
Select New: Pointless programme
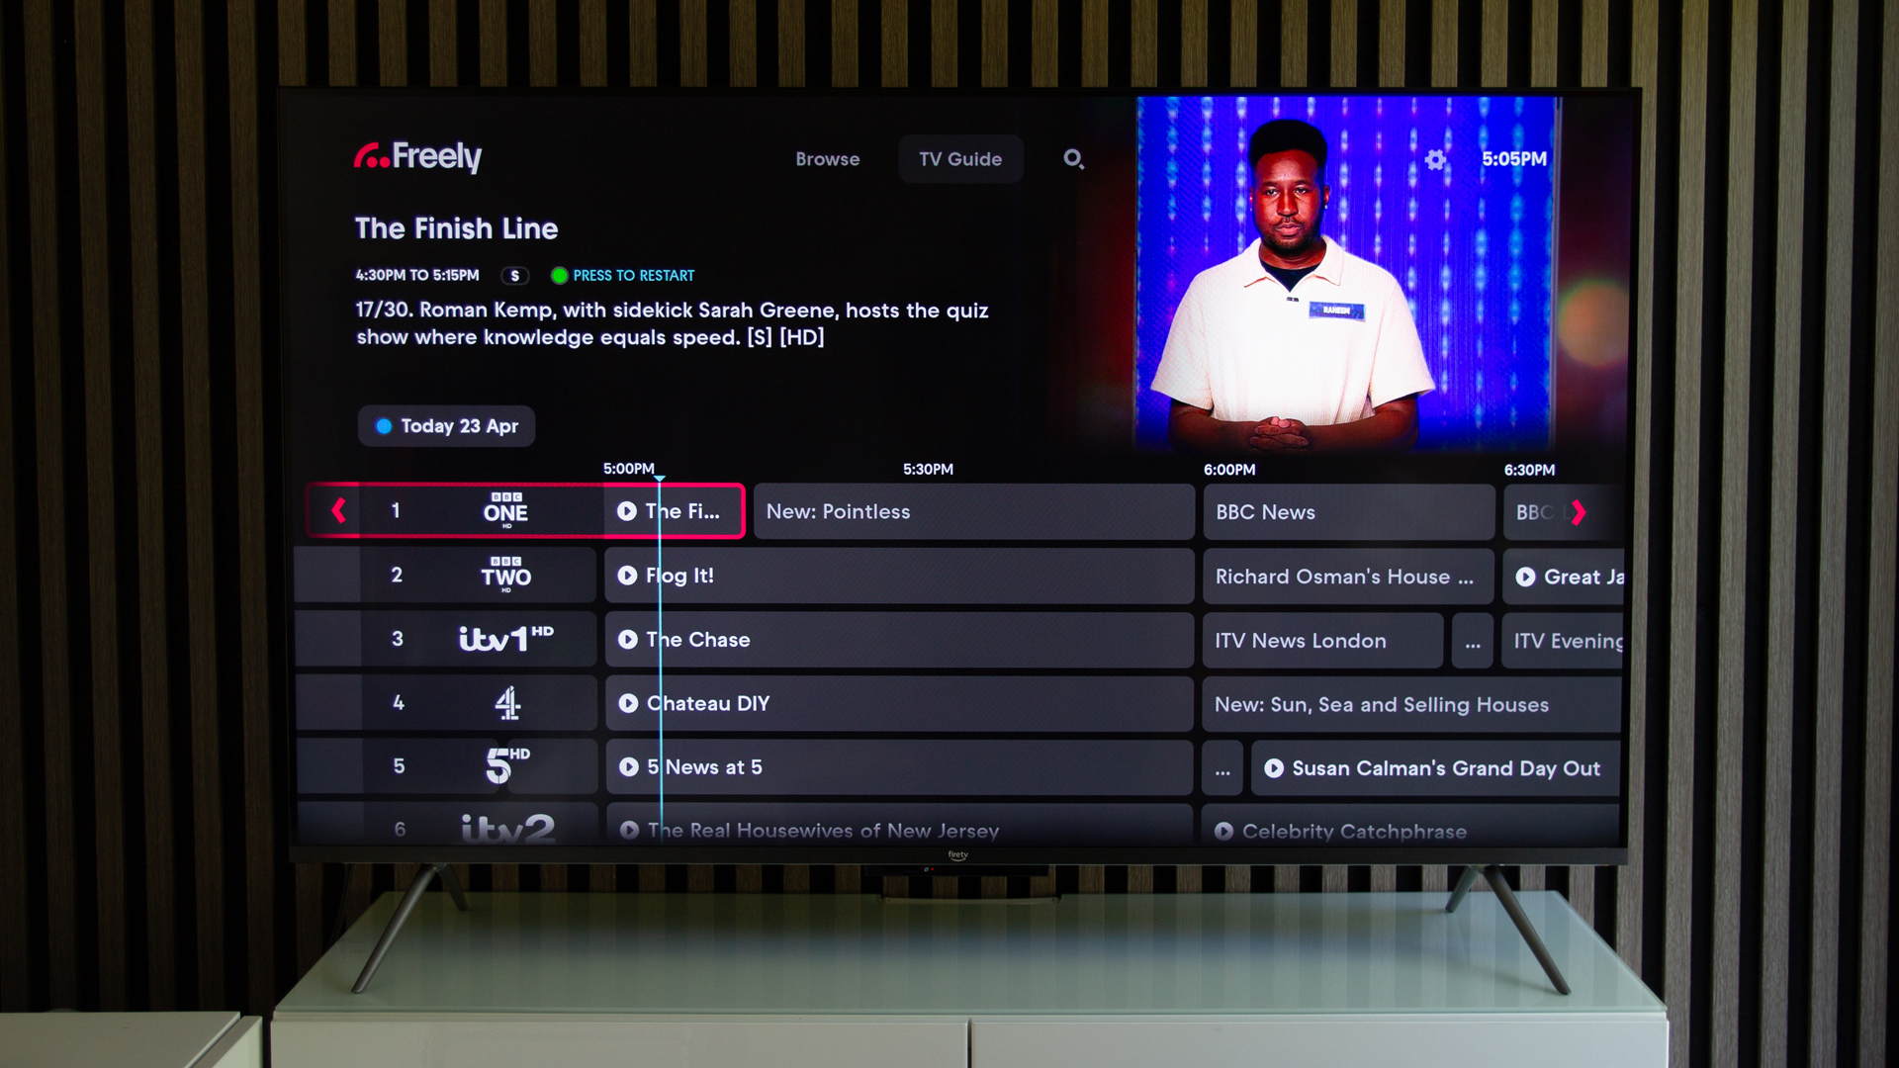tap(974, 511)
